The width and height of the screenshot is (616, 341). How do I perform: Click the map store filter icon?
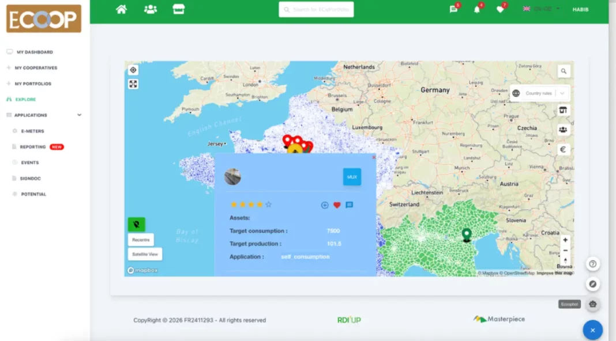pyautogui.click(x=563, y=110)
